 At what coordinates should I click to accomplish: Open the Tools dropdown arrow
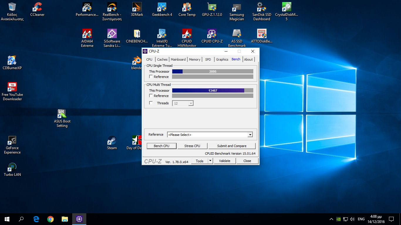pyautogui.click(x=210, y=161)
